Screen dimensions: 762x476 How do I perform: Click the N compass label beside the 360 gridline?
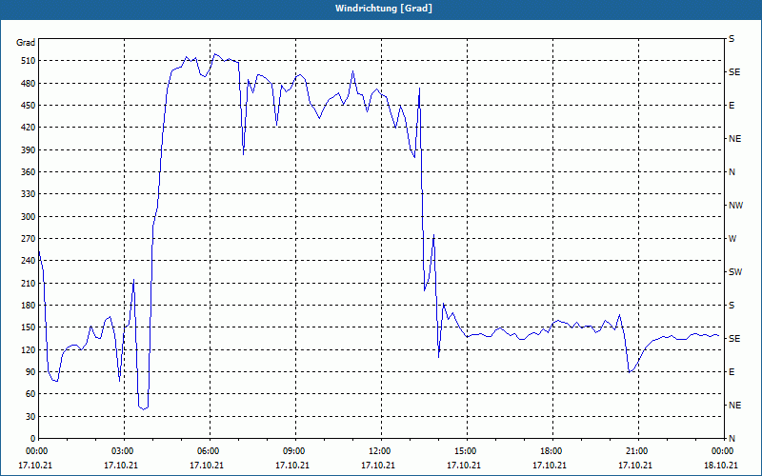coord(732,172)
